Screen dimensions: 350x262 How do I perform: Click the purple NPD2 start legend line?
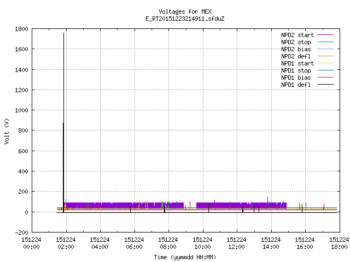326,35
